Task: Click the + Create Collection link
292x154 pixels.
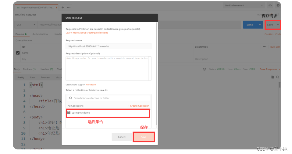Action: [139, 106]
